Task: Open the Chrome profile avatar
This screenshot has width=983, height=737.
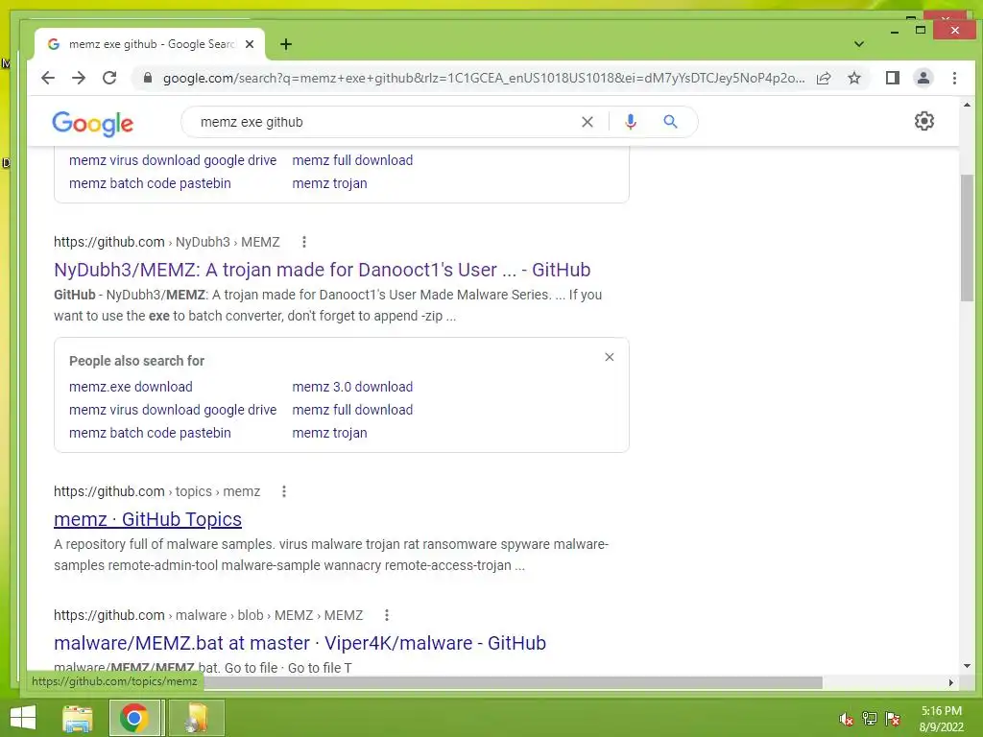Action: (x=923, y=78)
